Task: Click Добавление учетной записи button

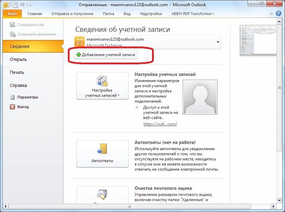Action: (106, 55)
